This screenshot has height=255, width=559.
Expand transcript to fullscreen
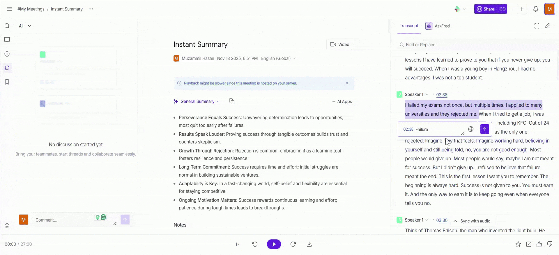click(x=537, y=26)
